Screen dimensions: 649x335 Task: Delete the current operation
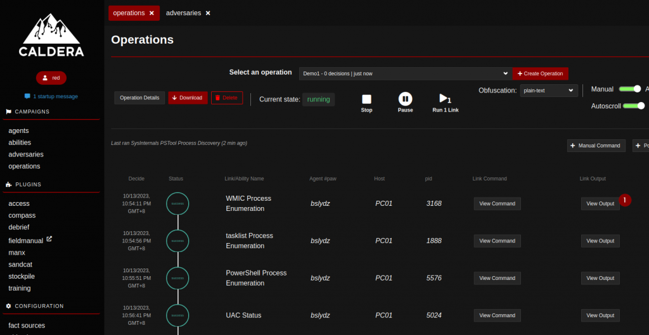click(x=227, y=98)
